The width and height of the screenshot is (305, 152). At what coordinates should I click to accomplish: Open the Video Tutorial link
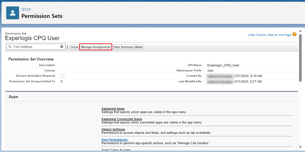(257, 35)
